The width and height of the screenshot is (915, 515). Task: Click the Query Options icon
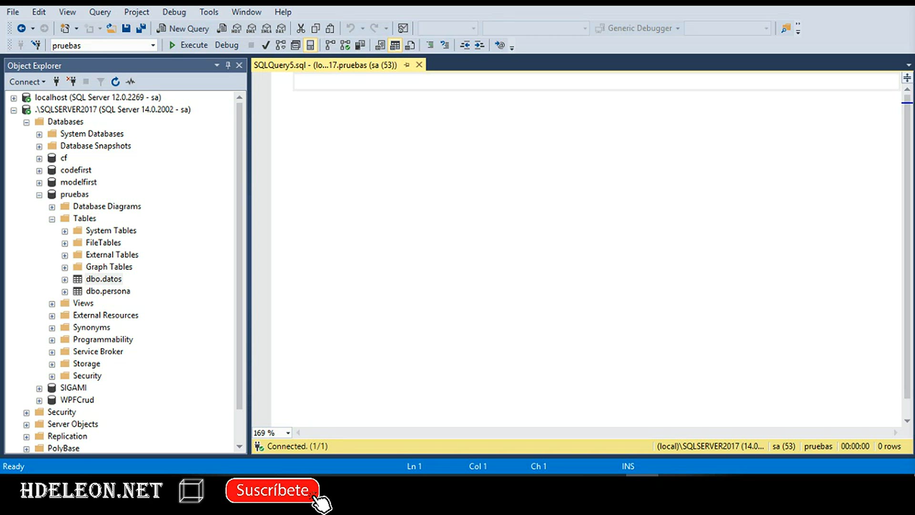click(295, 45)
